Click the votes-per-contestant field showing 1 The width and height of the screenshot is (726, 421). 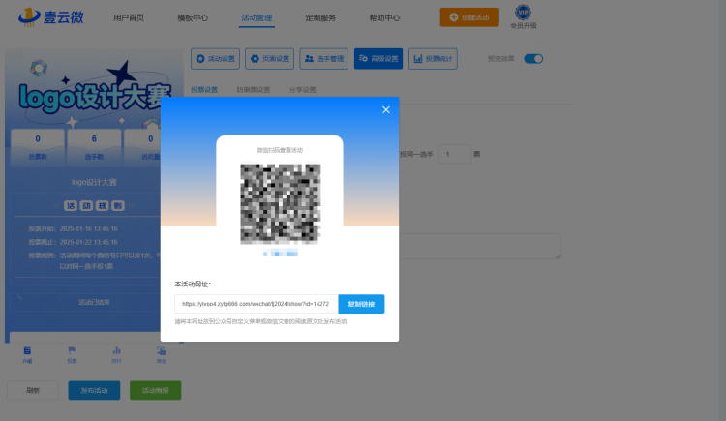tap(454, 154)
